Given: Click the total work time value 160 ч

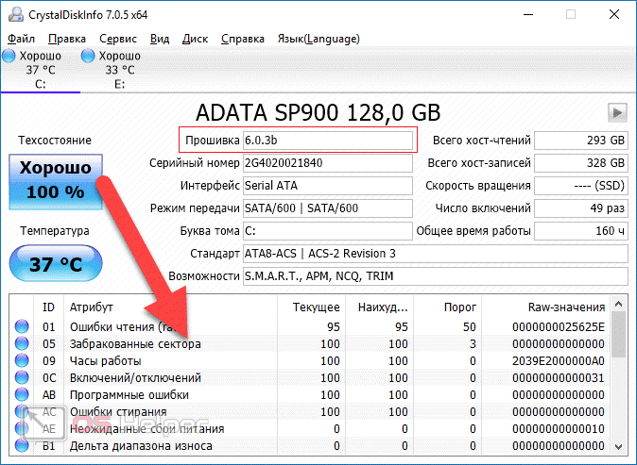Looking at the screenshot, I should click(x=581, y=231).
